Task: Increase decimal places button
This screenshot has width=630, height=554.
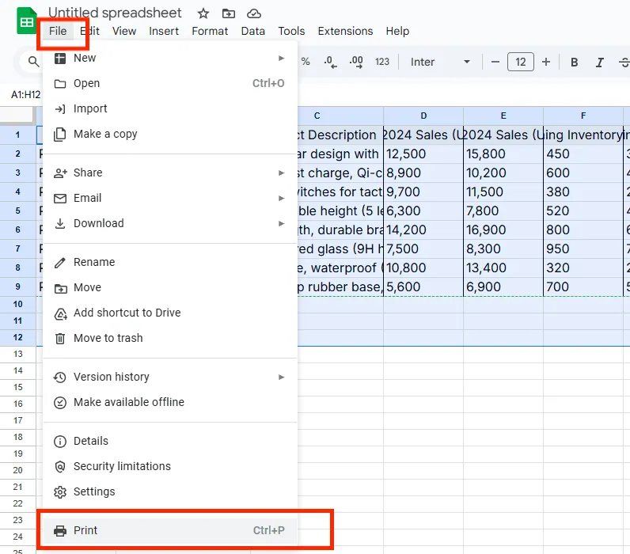Action: (x=356, y=62)
